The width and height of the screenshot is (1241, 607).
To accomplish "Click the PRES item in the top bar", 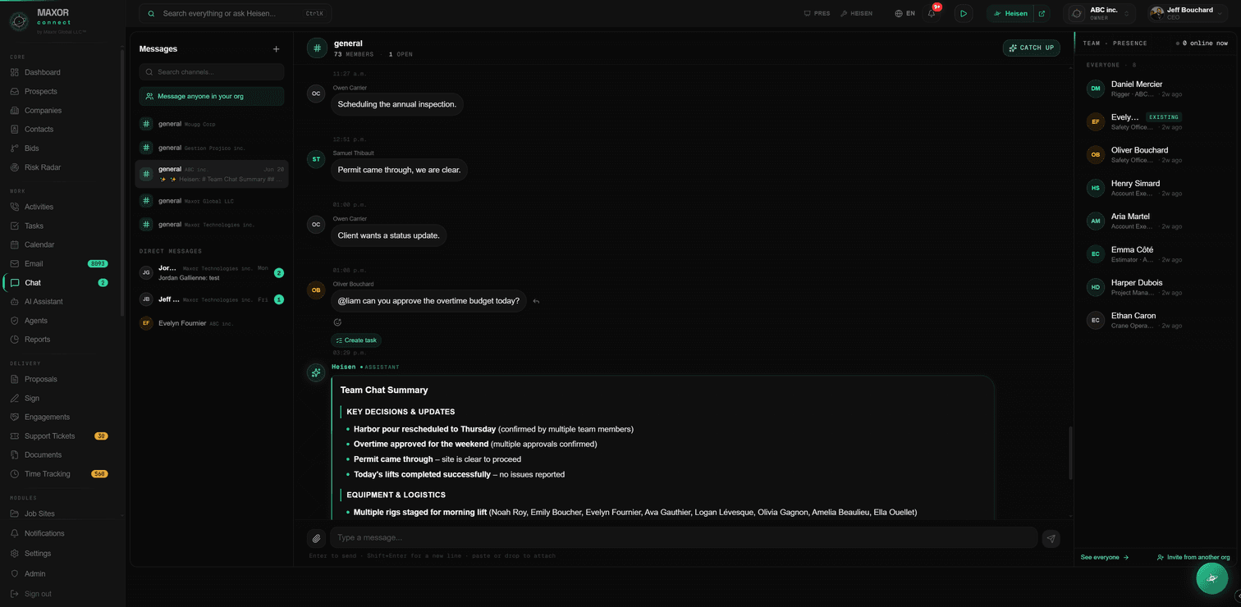I will tap(817, 13).
